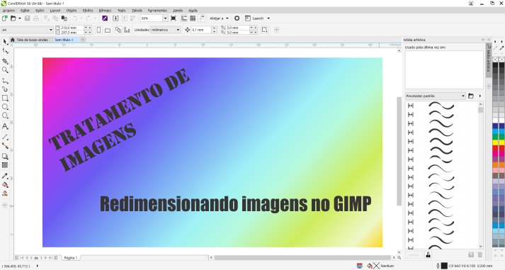Select the Polygon tool
The width and height of the screenshot is (505, 270).
(x=5, y=116)
